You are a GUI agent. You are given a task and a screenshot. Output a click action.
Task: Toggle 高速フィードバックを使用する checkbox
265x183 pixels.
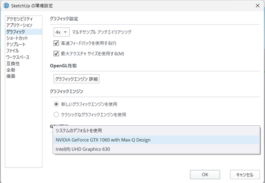click(x=56, y=43)
